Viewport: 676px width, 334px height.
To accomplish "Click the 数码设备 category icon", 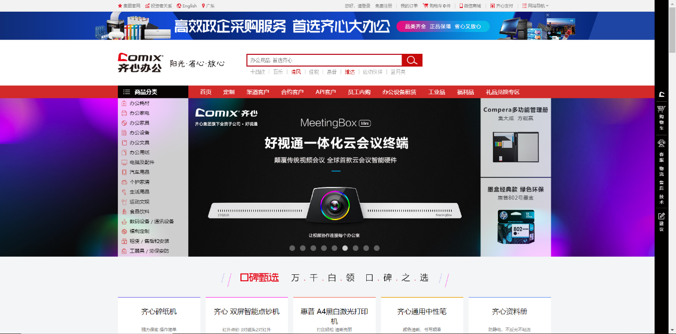I will coord(124,222).
